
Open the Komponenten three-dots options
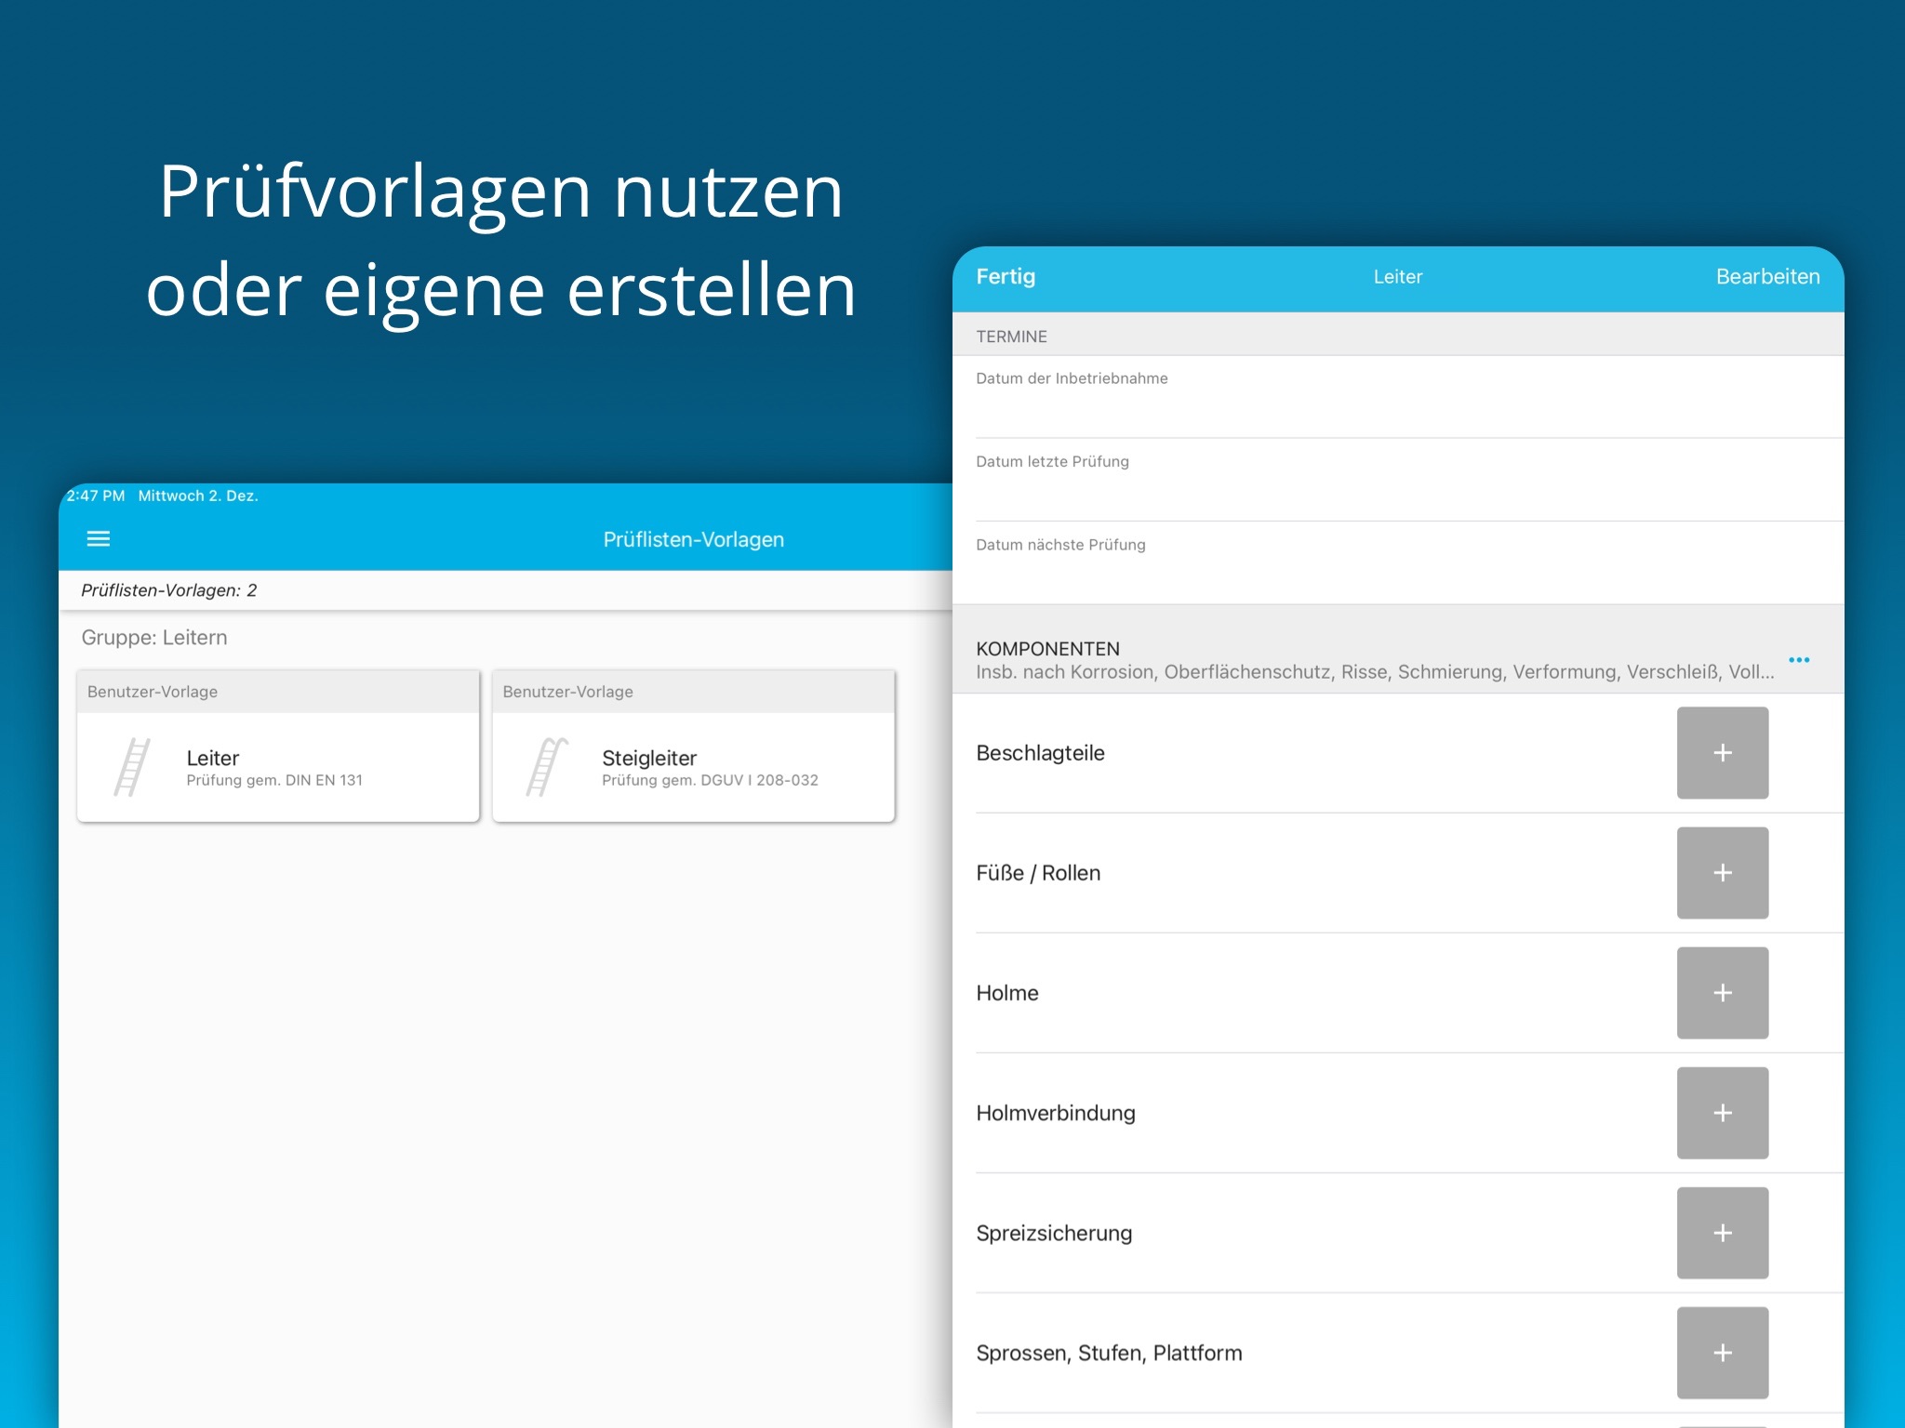tap(1799, 660)
